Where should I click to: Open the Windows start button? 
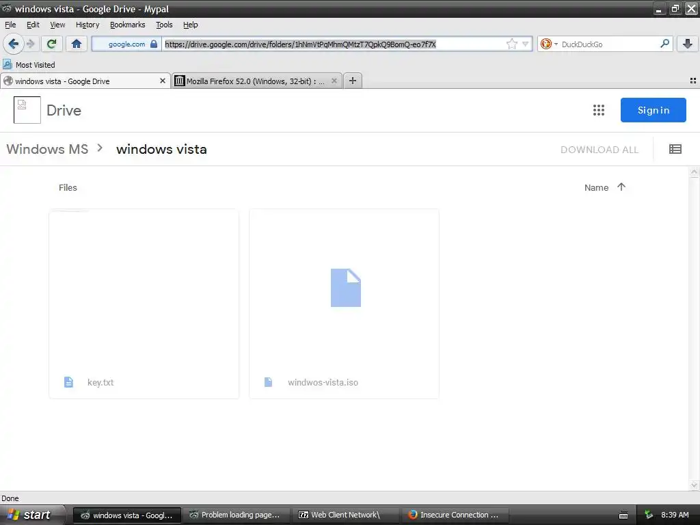click(x=32, y=515)
